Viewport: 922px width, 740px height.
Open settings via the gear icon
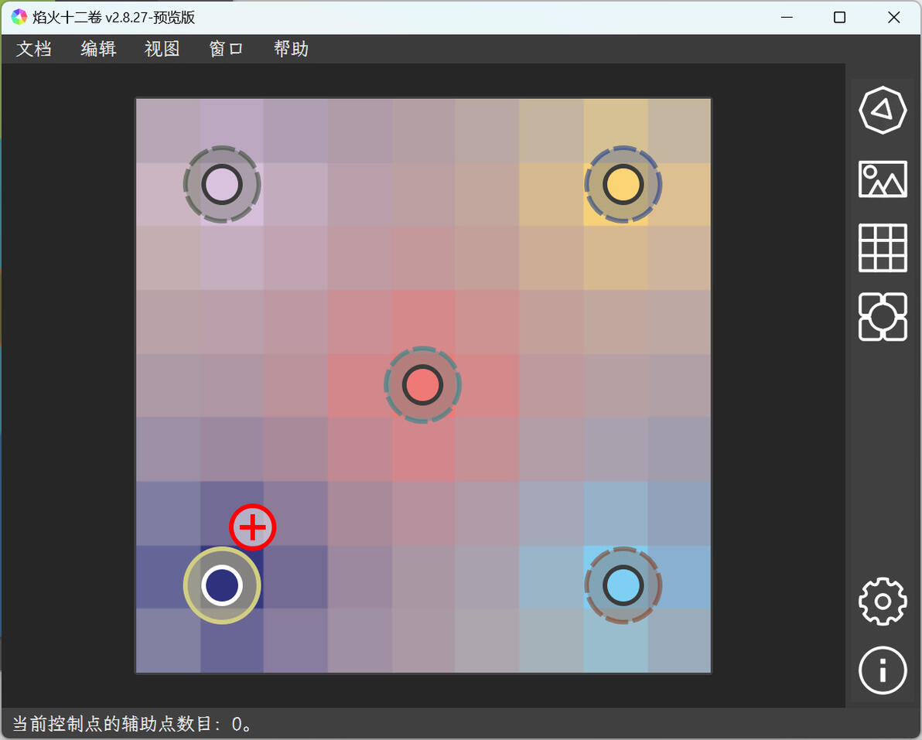click(882, 601)
